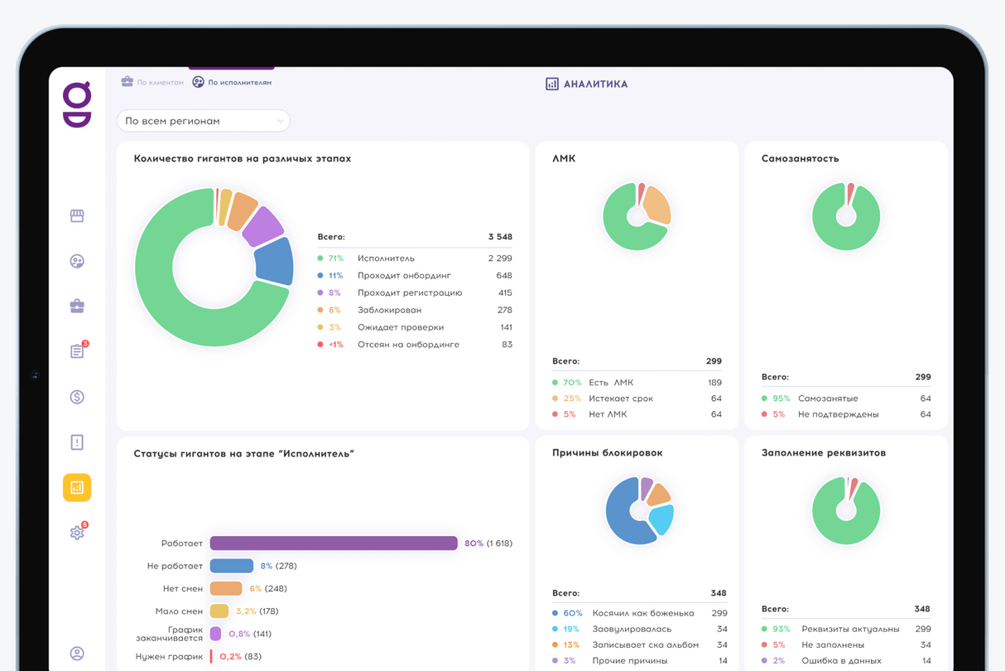Click the purple Работает bar
This screenshot has height=671, width=1005.
tap(334, 543)
